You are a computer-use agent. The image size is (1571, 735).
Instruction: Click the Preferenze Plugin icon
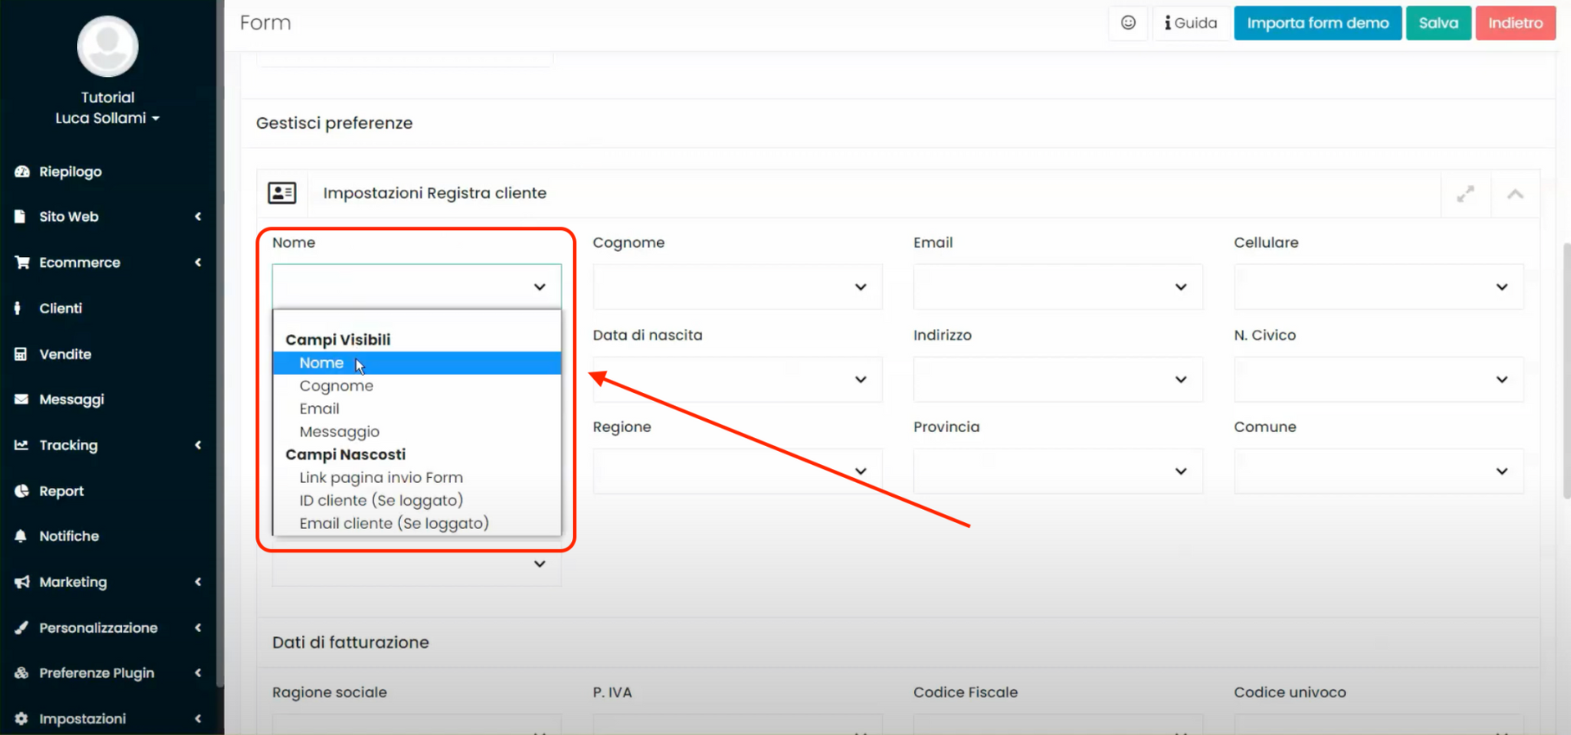tap(21, 673)
